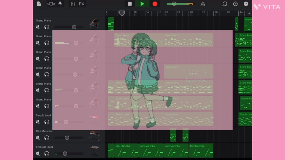Screen dimensions: 285x160
Task: Jump to bar 14 on the ruler
Action: coord(148,12)
